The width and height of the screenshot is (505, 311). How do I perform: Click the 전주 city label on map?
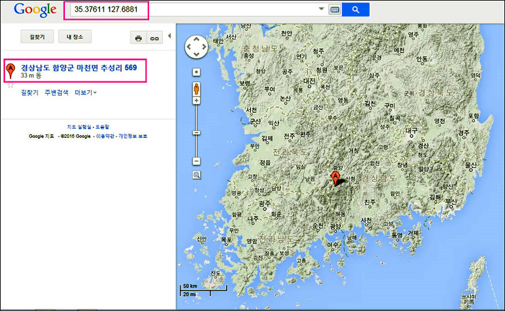pos(289,136)
